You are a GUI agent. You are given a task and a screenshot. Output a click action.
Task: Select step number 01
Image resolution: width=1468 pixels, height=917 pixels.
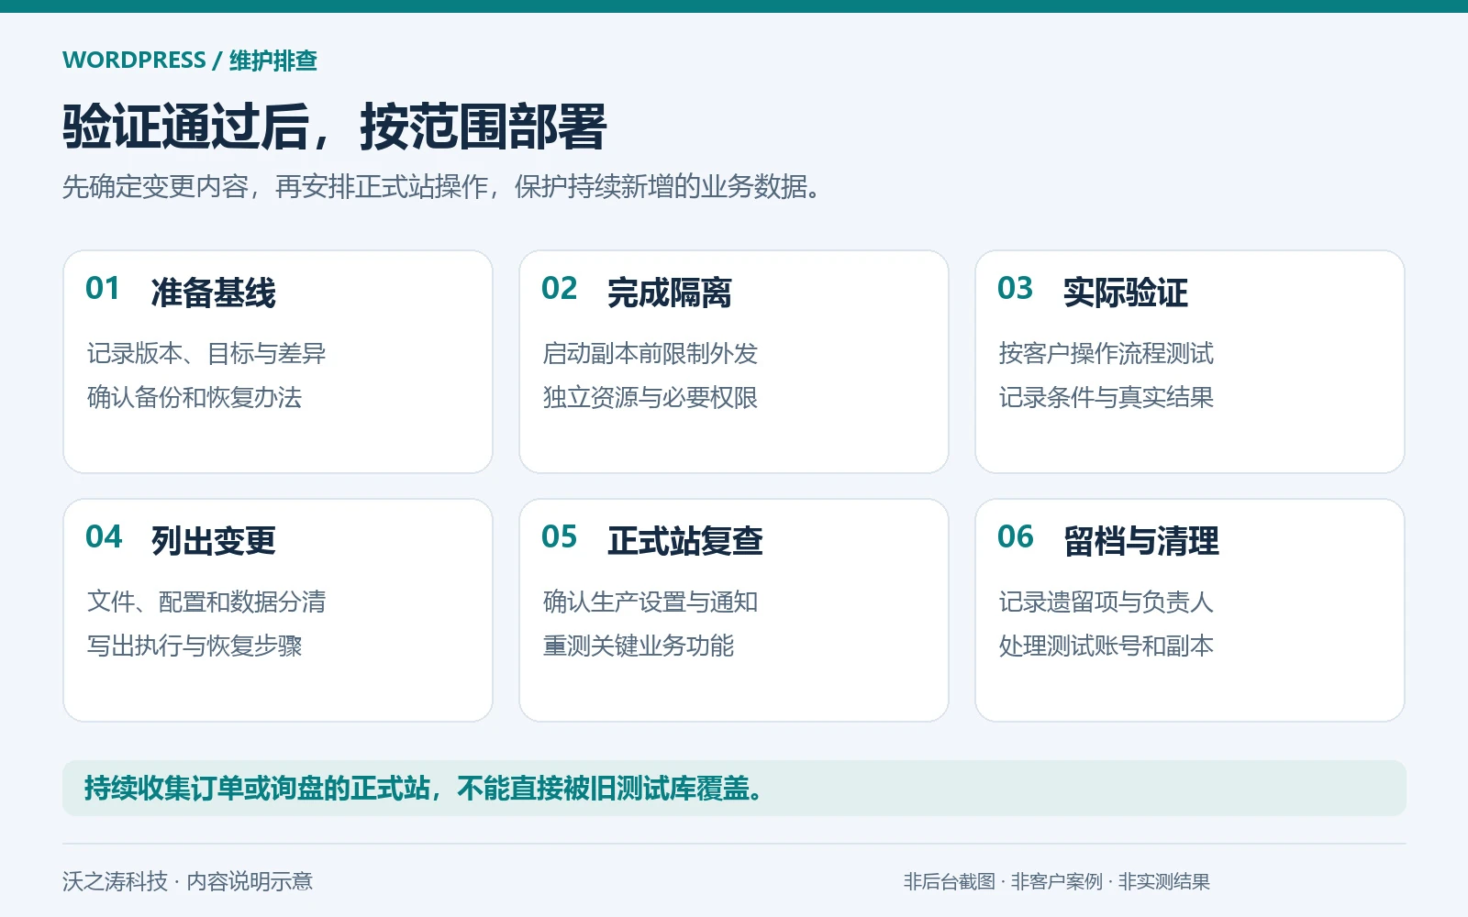[103, 289]
